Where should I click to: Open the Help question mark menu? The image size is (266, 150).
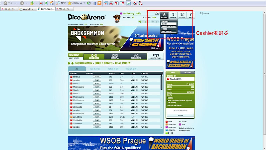191,15
